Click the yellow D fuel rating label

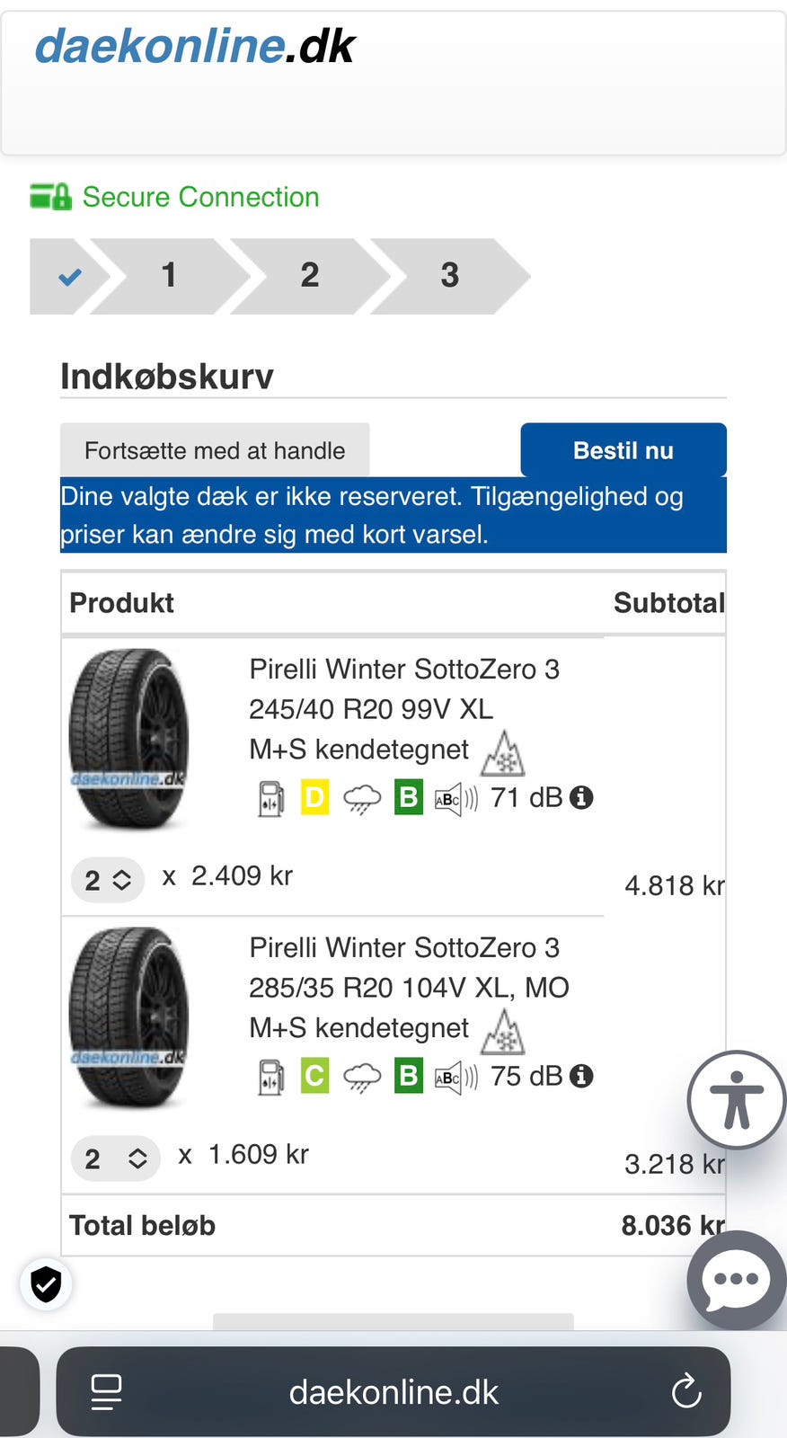click(314, 797)
